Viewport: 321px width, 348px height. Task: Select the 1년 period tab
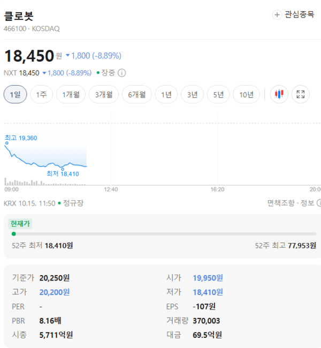166,94
